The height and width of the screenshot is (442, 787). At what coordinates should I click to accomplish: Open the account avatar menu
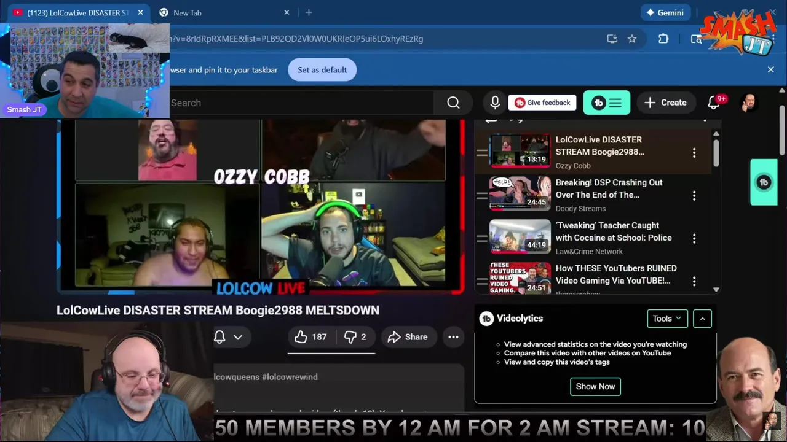(x=749, y=103)
